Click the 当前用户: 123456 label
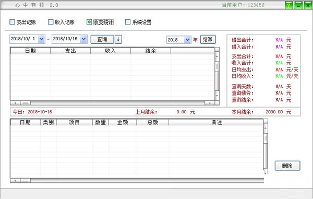313x199 pixels. click(x=243, y=5)
